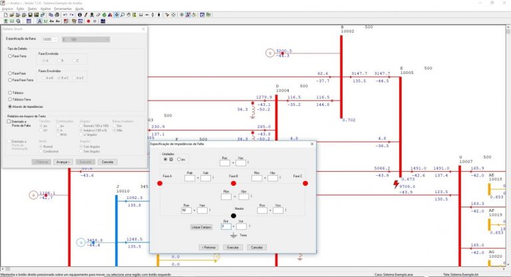The height and width of the screenshot is (277, 511).
Task: Choose the Trifásico radio option
Action: [x=9, y=91]
